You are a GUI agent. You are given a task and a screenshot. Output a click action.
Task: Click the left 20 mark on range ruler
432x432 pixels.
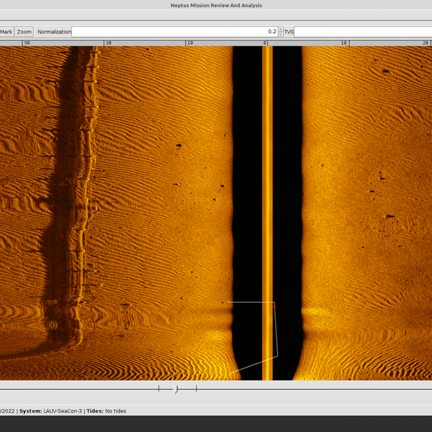tap(108, 43)
